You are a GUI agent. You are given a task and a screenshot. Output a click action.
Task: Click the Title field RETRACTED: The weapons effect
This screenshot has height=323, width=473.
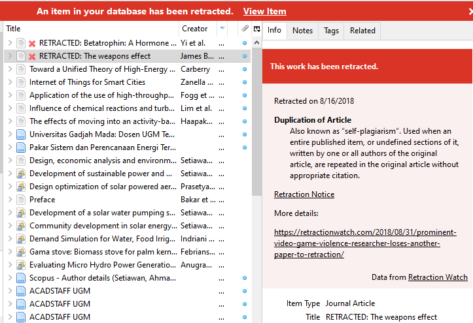(x=381, y=317)
